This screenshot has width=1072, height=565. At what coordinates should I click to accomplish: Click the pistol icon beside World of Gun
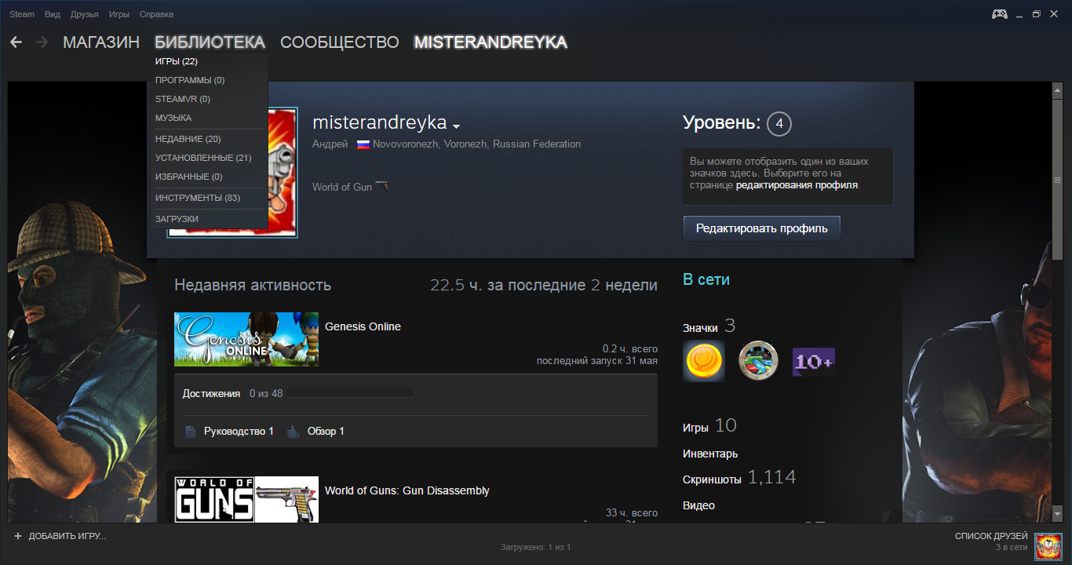coord(382,186)
